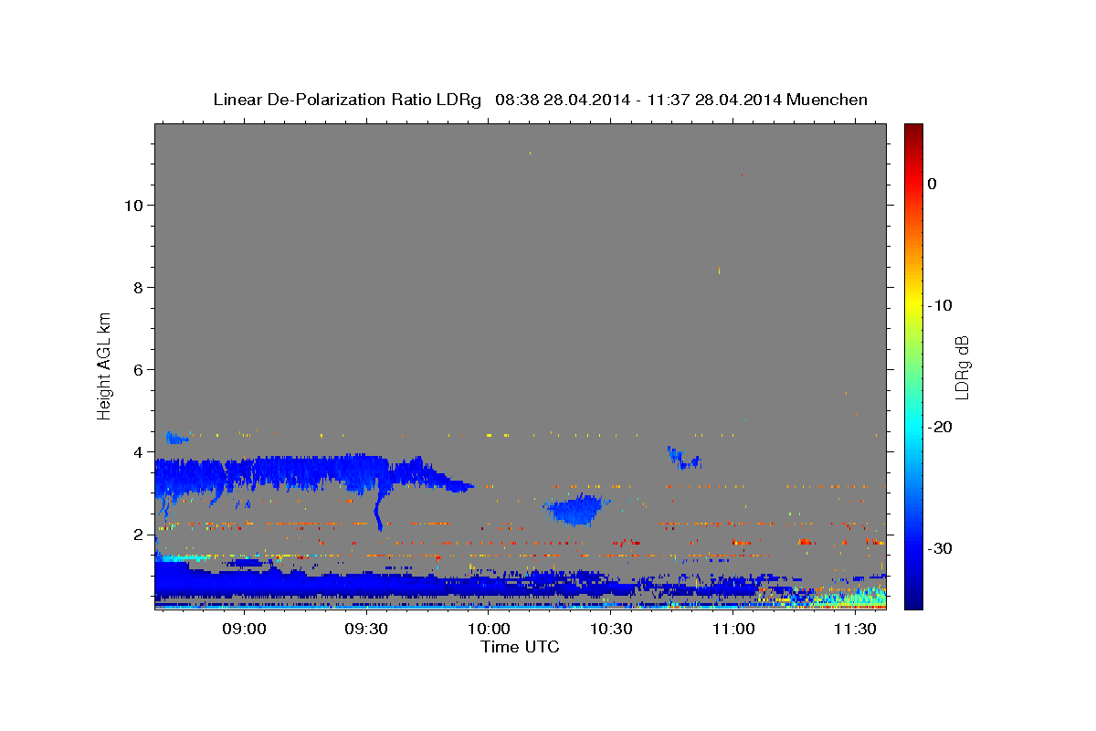Click the height tick label '6'
Screen dimensions: 1096x731
point(139,369)
